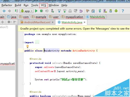Image resolution: width=130 pixels, height=97 pixels.
Task: Select the com breadcrumb folder
Action: (x=24, y=17)
